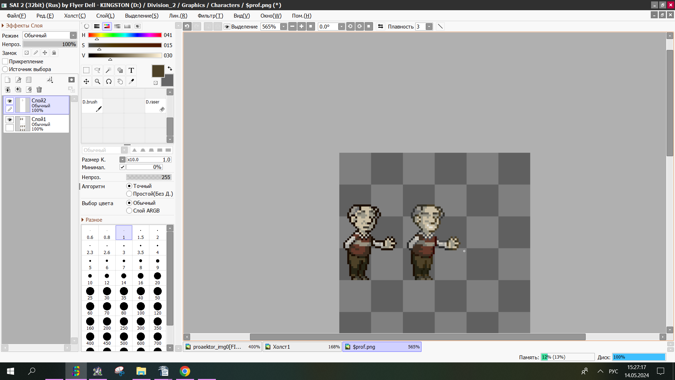Open the zoom 565% dropdown
The height and width of the screenshot is (380, 675).
tap(283, 27)
